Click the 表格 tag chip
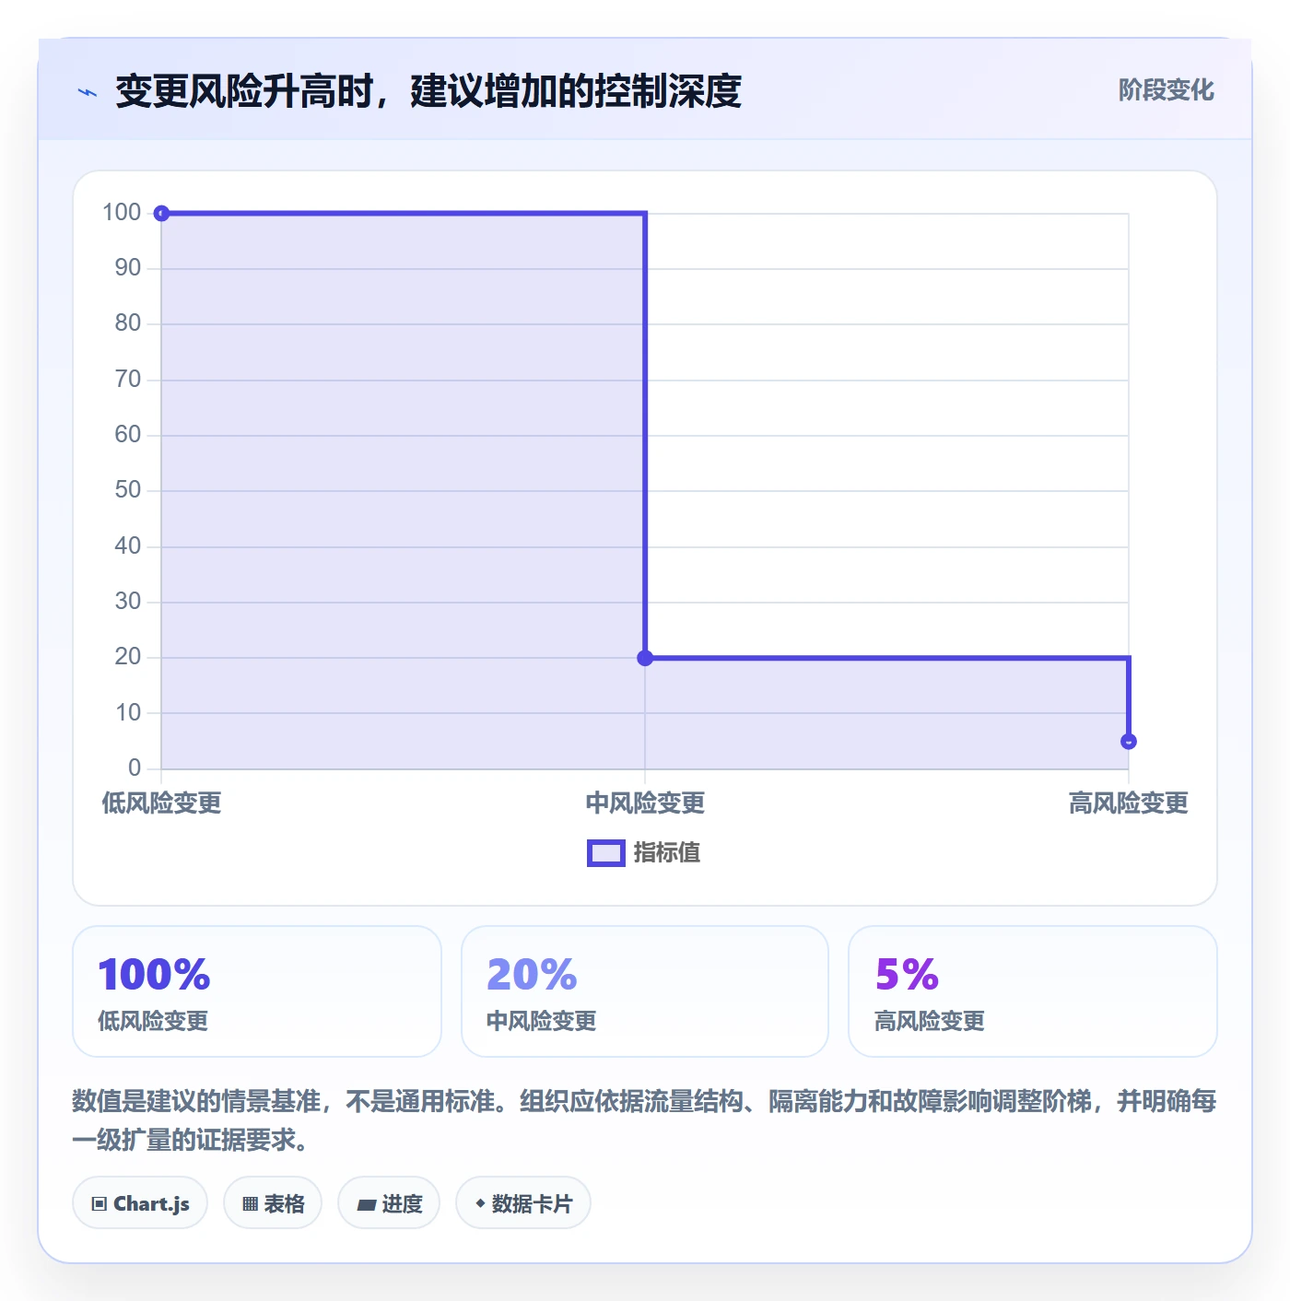This screenshot has height=1301, width=1290. click(x=273, y=1203)
